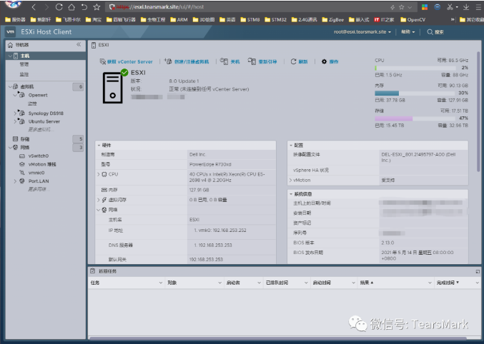Select vmnic0 in networking tree
The image size is (484, 344).
(36, 173)
